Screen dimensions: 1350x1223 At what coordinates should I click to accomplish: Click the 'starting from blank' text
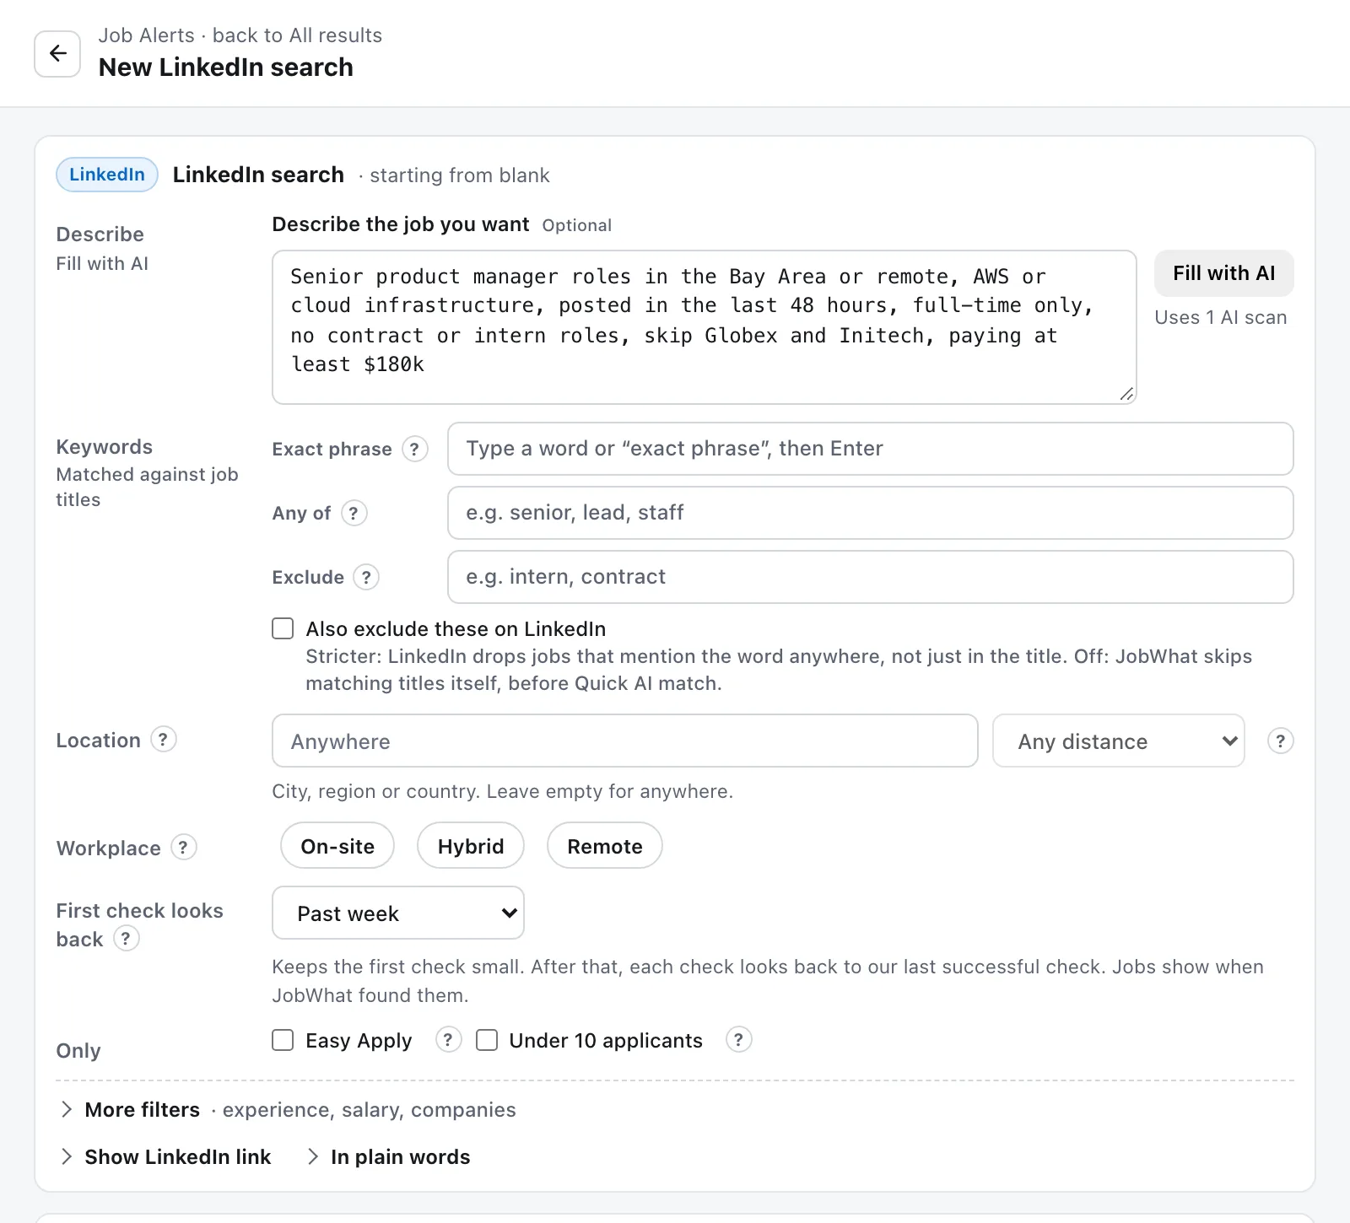click(x=460, y=175)
